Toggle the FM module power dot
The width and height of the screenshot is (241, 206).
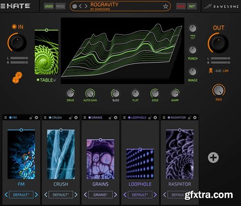pos(11,118)
